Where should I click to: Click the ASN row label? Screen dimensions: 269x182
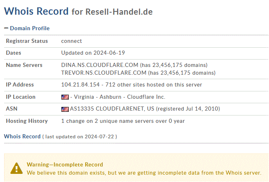pos(11,109)
